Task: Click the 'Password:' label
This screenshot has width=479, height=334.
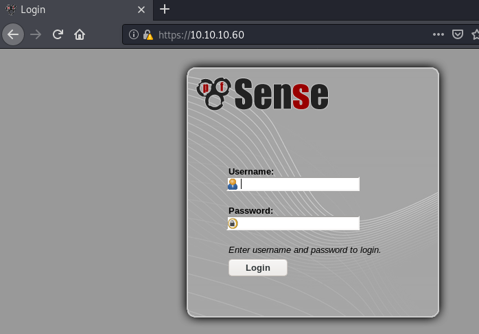Action: coord(250,211)
